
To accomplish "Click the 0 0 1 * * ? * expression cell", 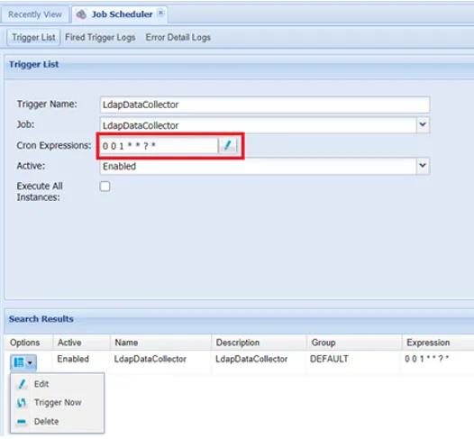I will 427,359.
